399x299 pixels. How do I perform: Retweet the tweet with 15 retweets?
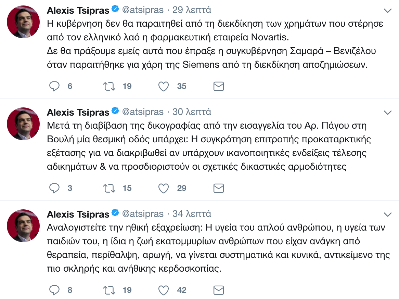coord(109,188)
